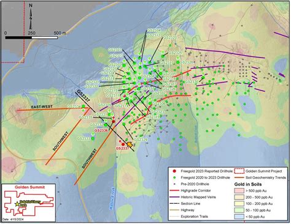291x224 pixels.
Task: Click the Golden Summit inset map title
Action: point(29,187)
